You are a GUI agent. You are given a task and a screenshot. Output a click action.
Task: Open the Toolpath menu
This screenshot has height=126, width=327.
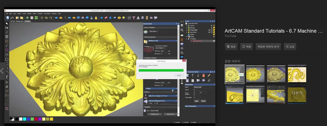[x=40, y=14]
